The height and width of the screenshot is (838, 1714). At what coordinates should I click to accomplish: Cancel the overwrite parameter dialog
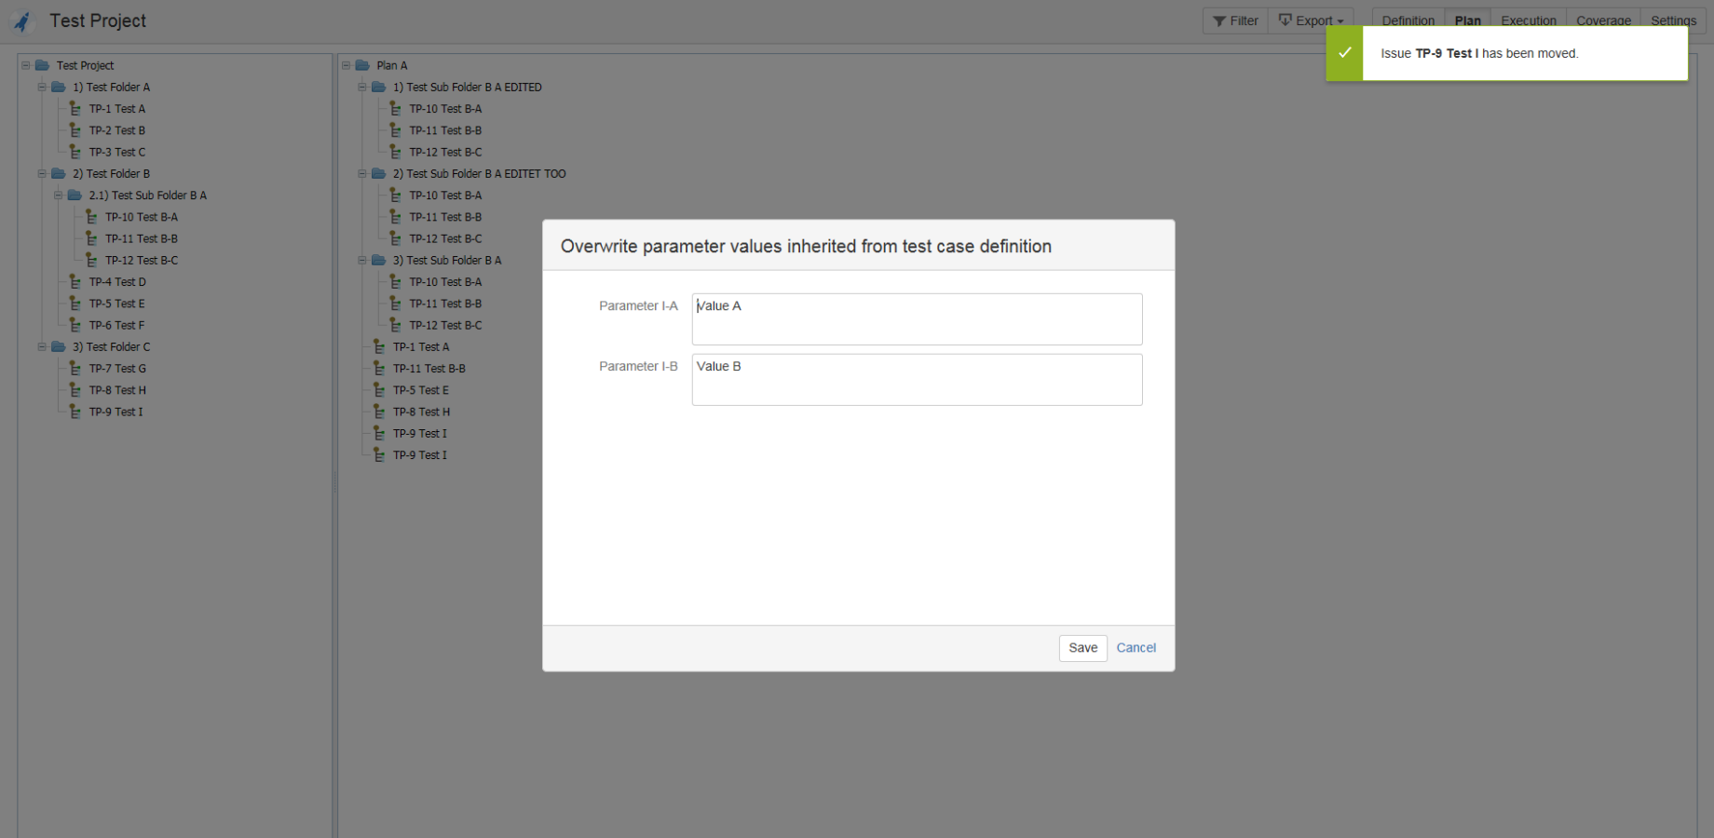(x=1136, y=648)
